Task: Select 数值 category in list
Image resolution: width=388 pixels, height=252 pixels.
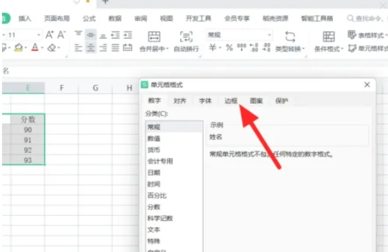Action: 174,138
